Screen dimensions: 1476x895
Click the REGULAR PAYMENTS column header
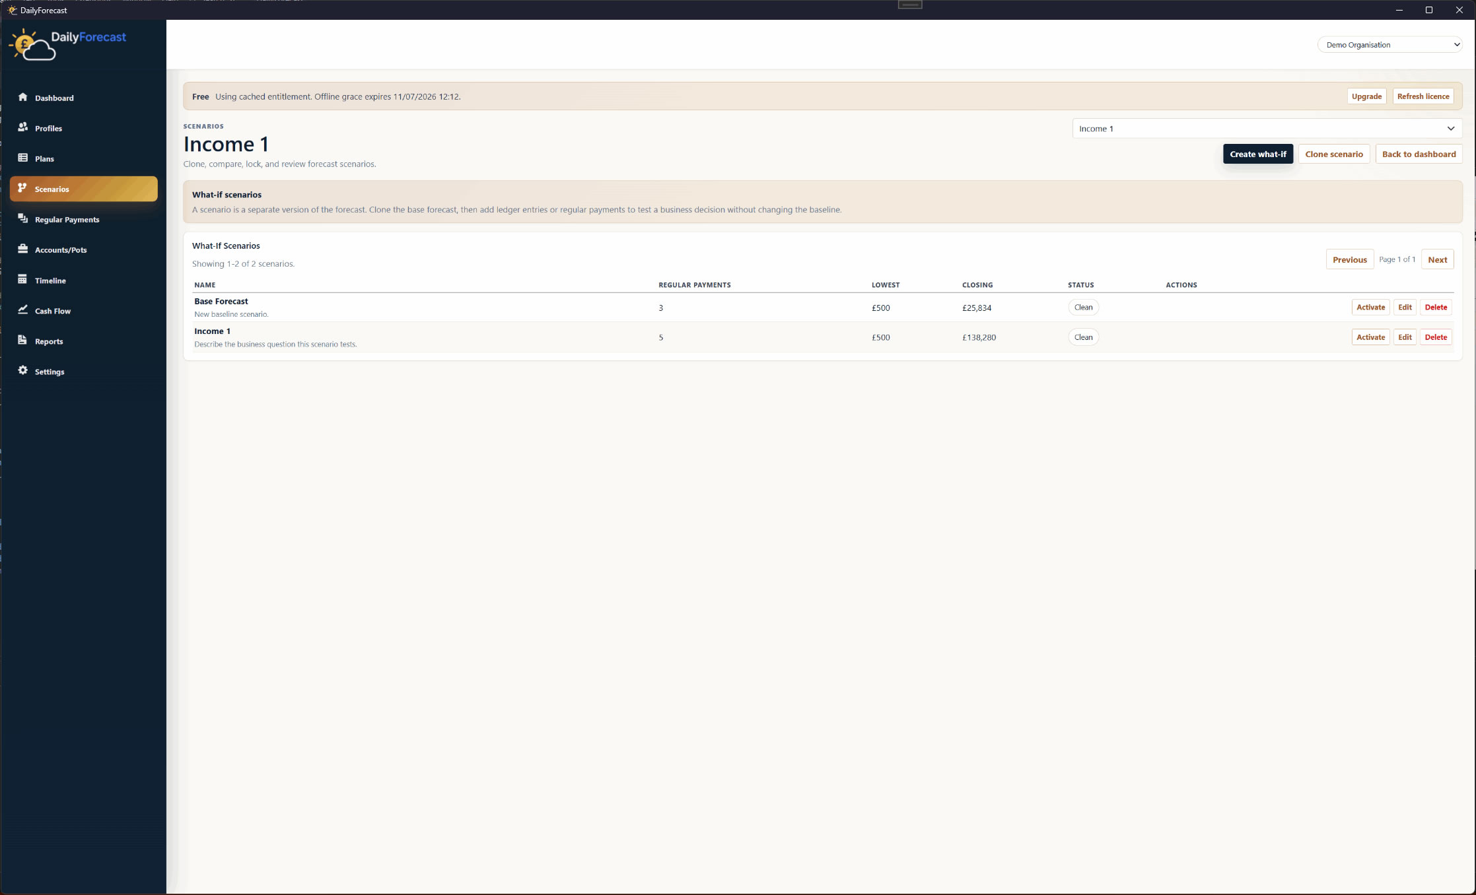[x=695, y=285]
